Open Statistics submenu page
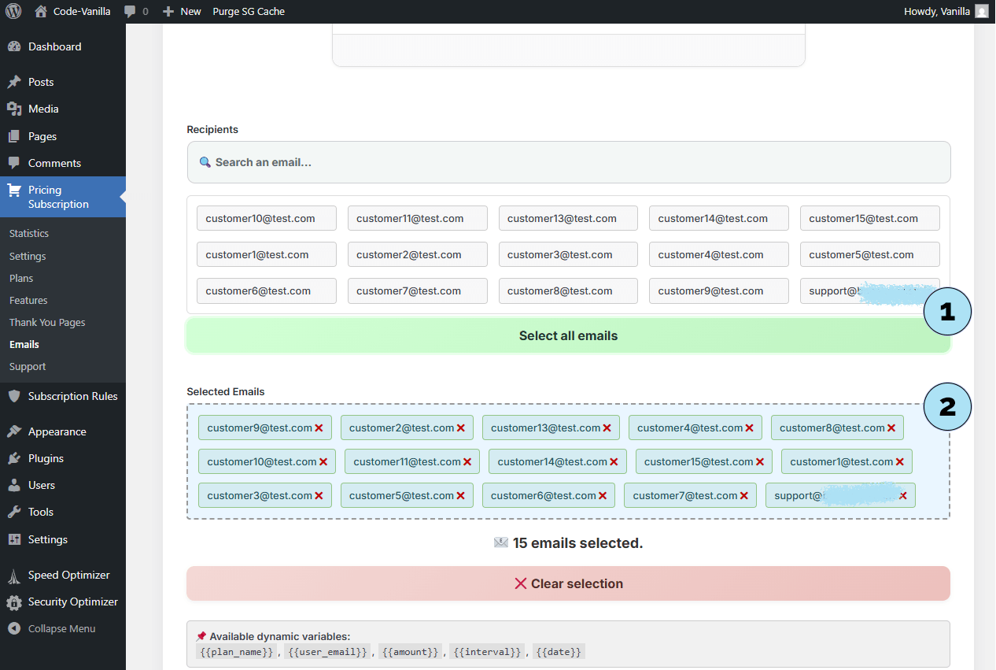This screenshot has width=996, height=670. (29, 234)
